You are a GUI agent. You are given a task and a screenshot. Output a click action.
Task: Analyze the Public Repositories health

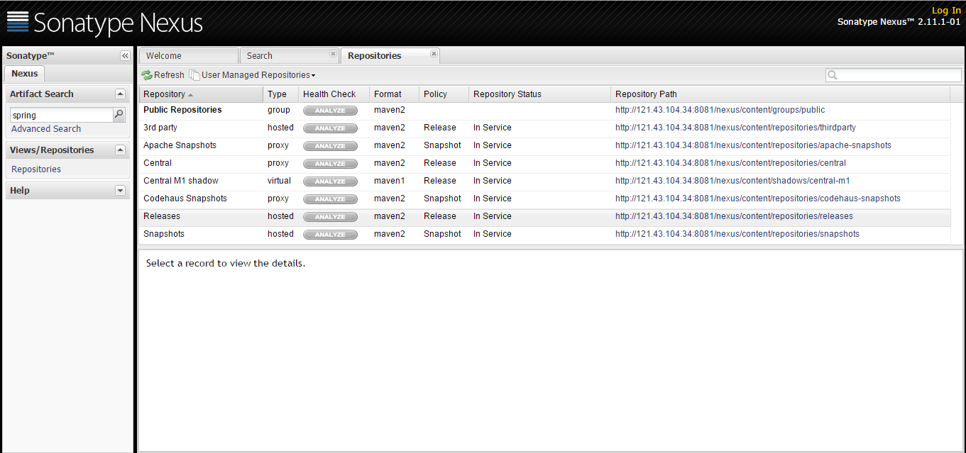(x=330, y=111)
